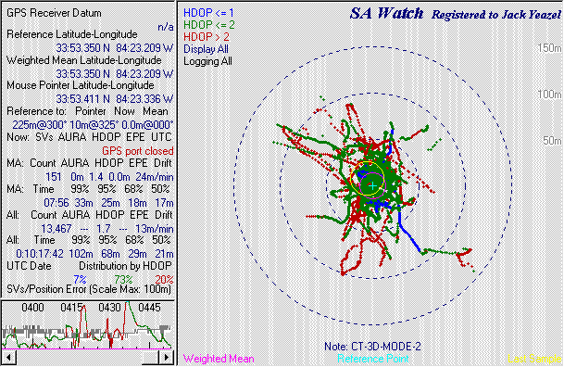Click the 225m@300° pointer offset

[40, 125]
